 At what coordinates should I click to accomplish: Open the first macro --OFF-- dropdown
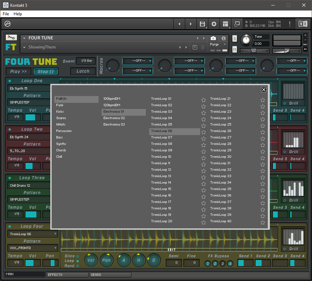tap(138, 61)
